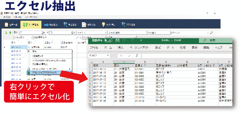Click the magnifier in the second filter row search field

click(x=77, y=37)
